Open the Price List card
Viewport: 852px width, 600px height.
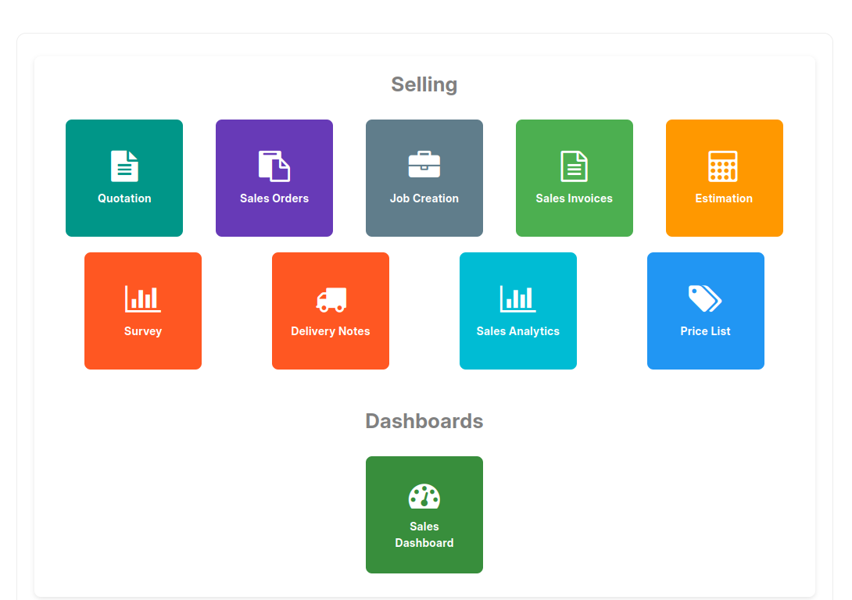click(x=705, y=311)
